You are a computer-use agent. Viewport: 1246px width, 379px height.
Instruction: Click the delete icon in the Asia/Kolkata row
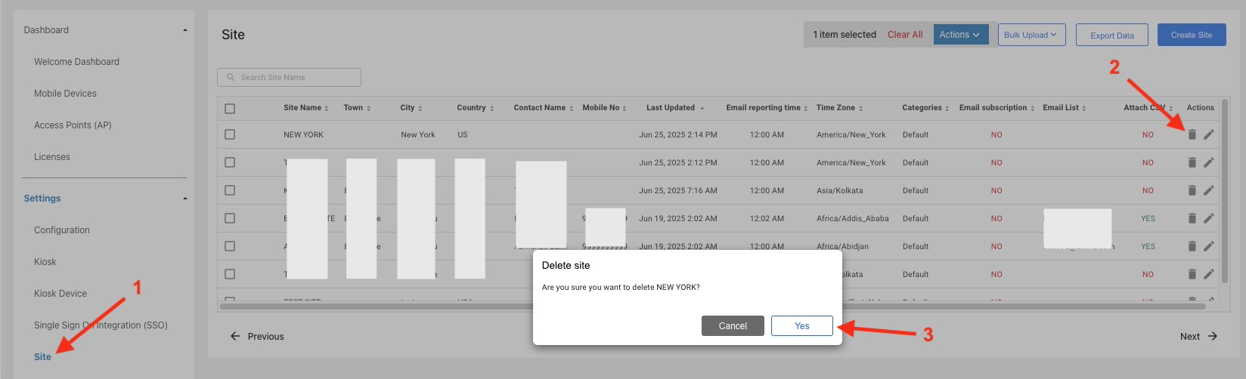coord(1192,190)
